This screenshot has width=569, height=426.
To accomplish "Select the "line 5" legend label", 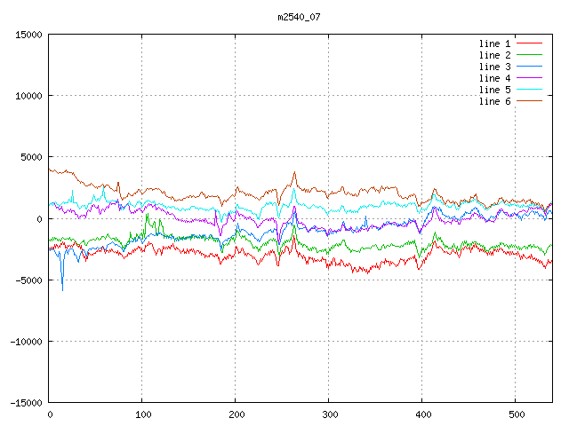I will coord(494,90).
